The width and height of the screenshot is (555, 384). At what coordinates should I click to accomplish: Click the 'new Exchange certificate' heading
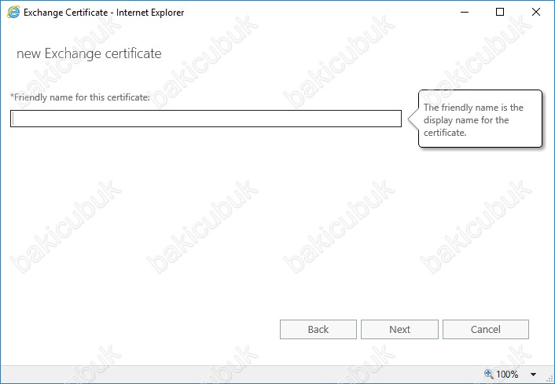coord(89,53)
